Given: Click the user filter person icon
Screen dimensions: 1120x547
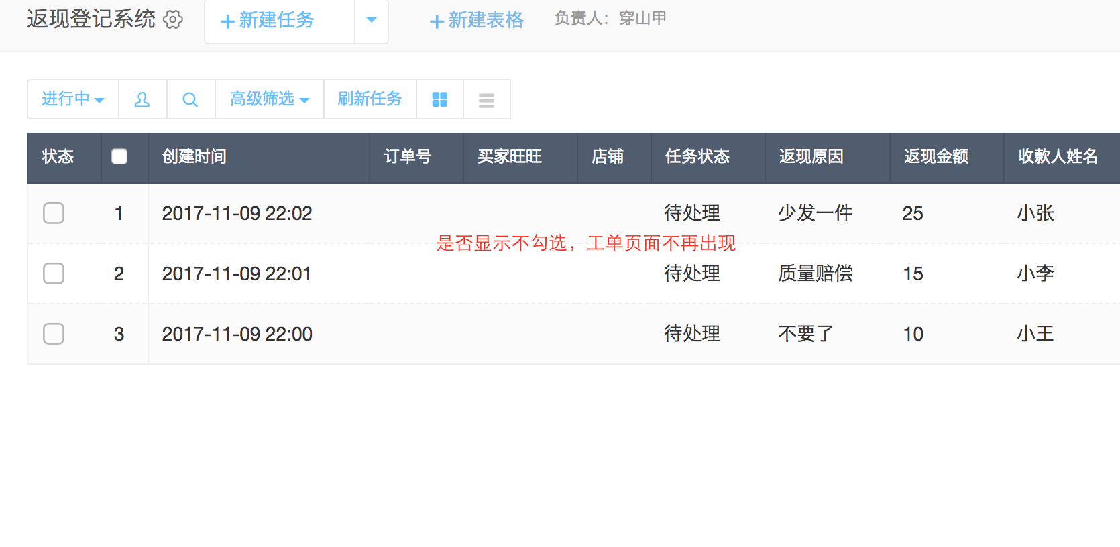Looking at the screenshot, I should click(142, 100).
